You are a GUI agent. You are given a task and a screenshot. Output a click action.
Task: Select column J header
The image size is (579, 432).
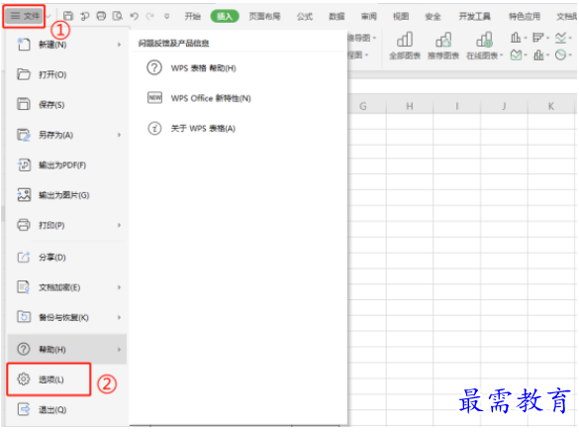click(x=504, y=106)
